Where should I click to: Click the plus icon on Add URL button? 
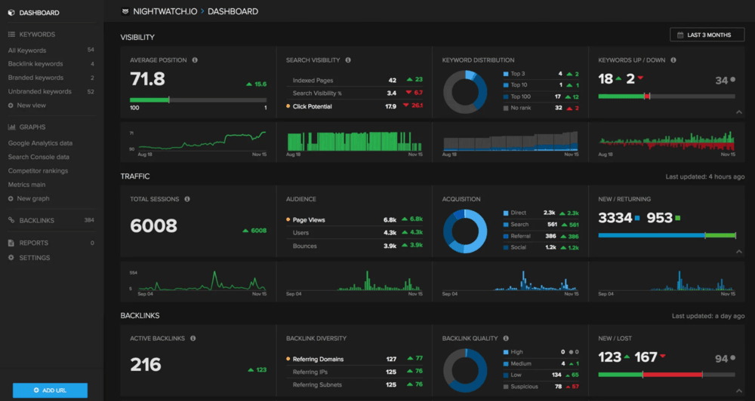[36, 390]
